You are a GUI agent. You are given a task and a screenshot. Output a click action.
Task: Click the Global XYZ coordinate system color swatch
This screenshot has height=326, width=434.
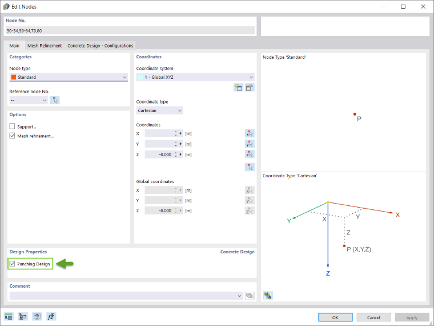[140, 77]
